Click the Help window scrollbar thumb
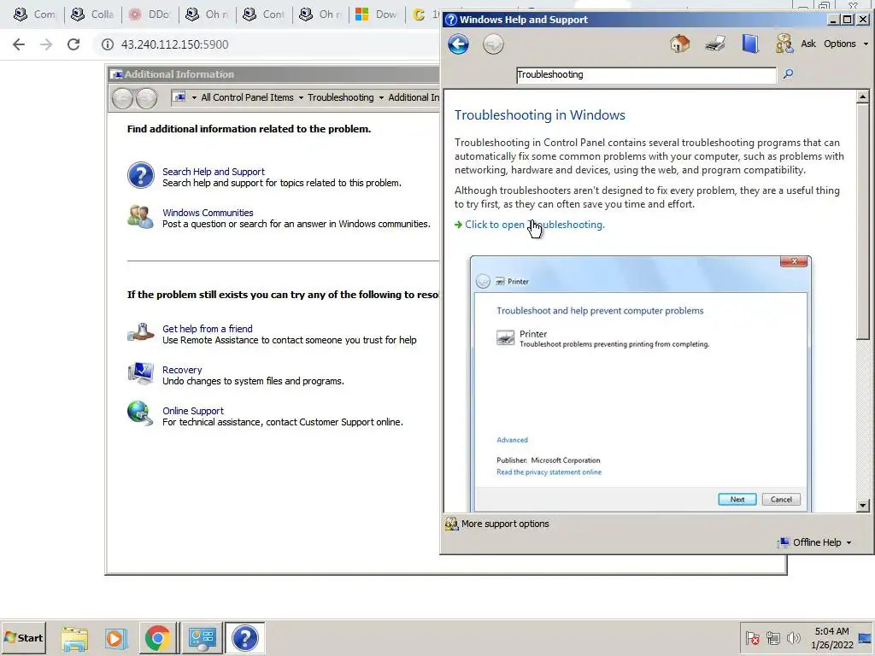The image size is (875, 656). tap(863, 221)
